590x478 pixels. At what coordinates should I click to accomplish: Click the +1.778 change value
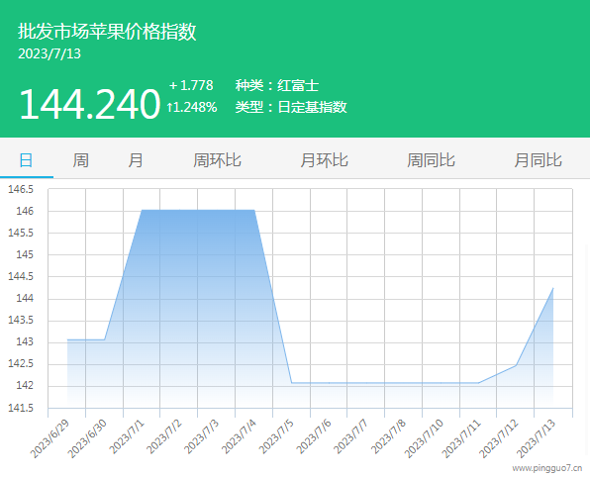pyautogui.click(x=191, y=85)
